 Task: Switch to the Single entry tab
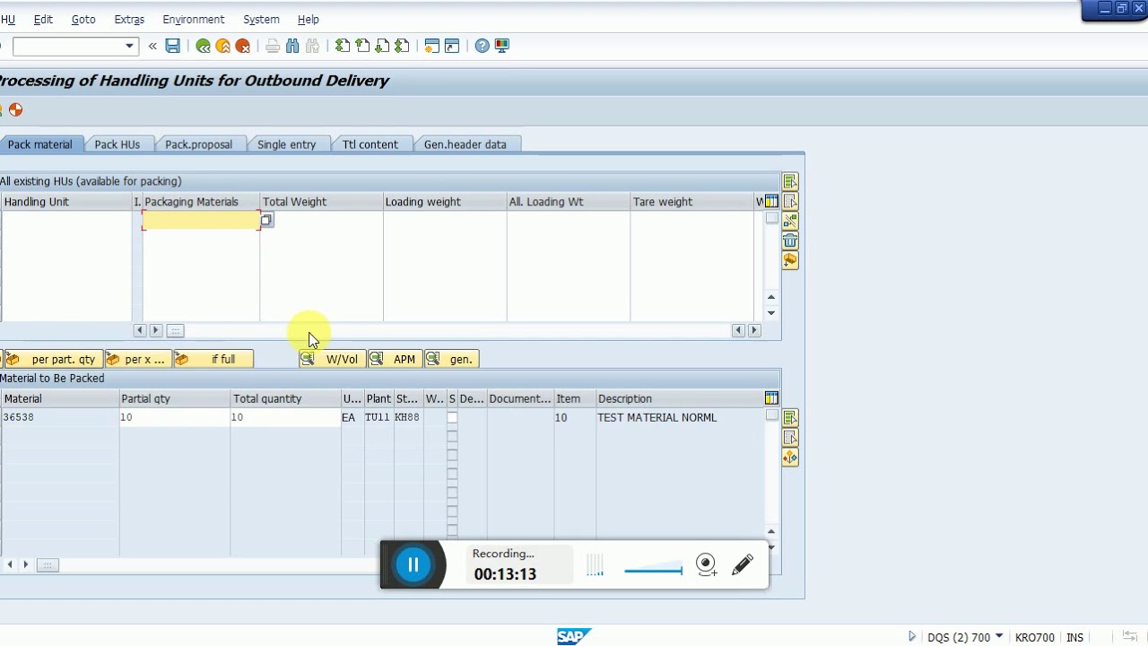pos(287,144)
